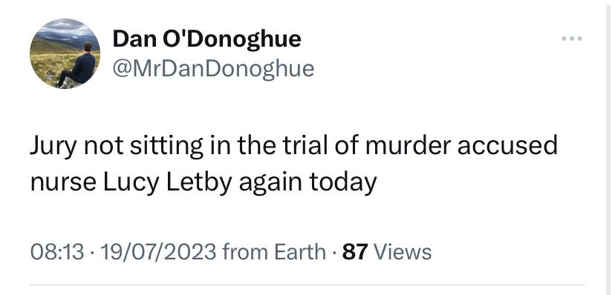Click the word 'today' ending the tweet
Image resolution: width=615 pixels, height=295 pixels.
pyautogui.click(x=343, y=184)
